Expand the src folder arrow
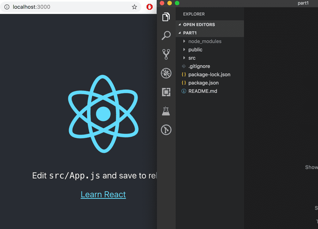The height and width of the screenshot is (229, 318). pyautogui.click(x=184, y=58)
